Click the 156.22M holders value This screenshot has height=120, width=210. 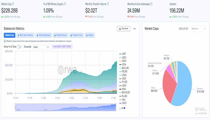[177, 11]
